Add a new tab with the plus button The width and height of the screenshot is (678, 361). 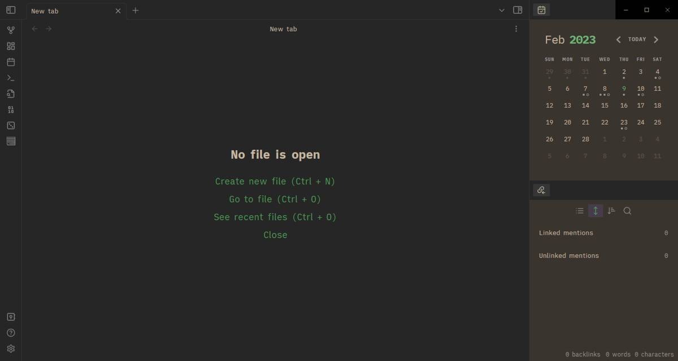point(135,10)
